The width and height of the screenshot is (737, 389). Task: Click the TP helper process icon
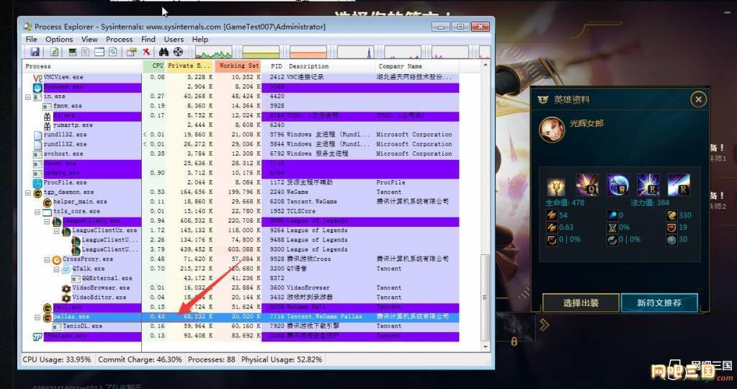[x=37, y=336]
